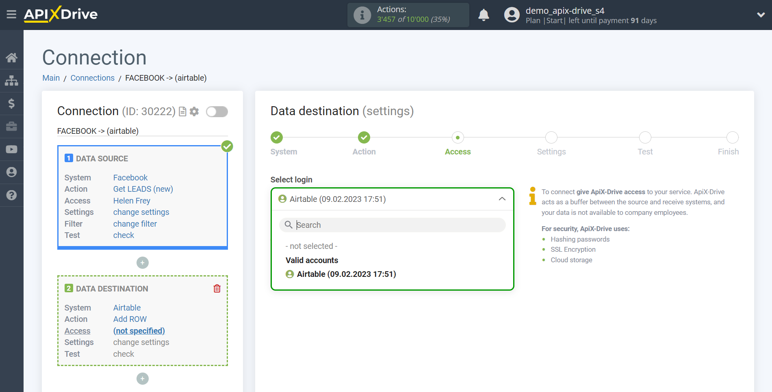Image resolution: width=772 pixels, height=392 pixels.
Task: Go to the Action step
Action: pyautogui.click(x=364, y=137)
